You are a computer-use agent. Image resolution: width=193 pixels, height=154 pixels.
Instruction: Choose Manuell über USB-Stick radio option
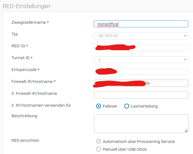point(99,149)
